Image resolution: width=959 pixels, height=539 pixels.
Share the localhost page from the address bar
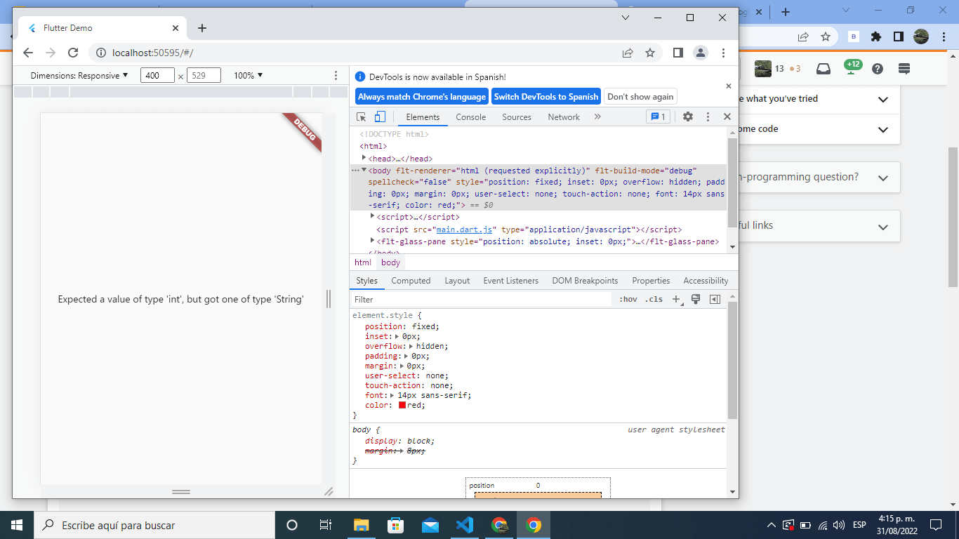point(628,53)
